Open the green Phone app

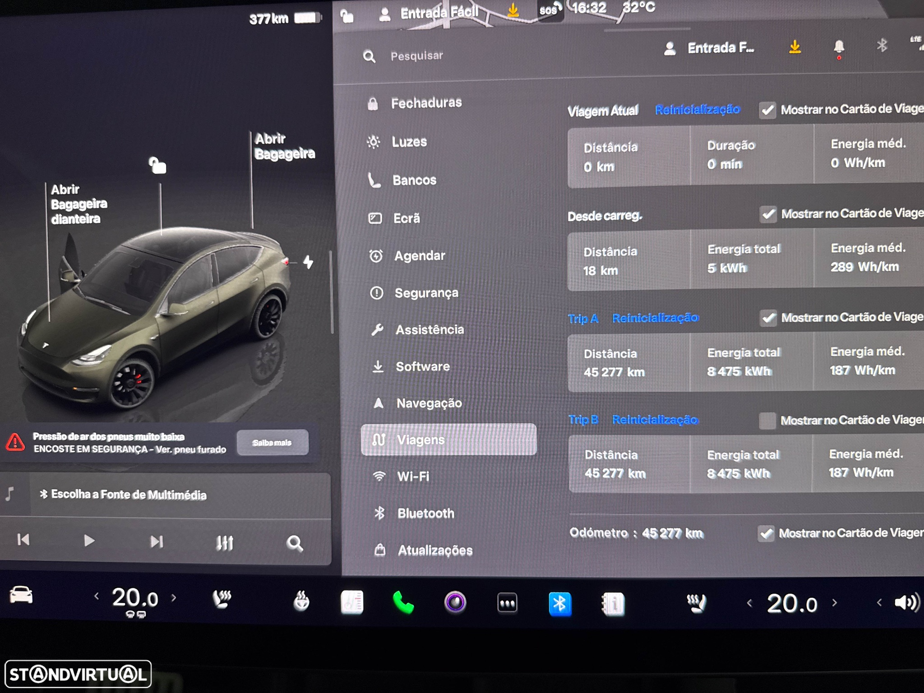coord(403,603)
